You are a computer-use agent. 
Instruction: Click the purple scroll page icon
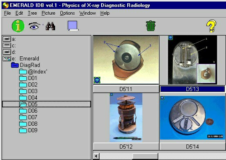[x=73, y=26]
